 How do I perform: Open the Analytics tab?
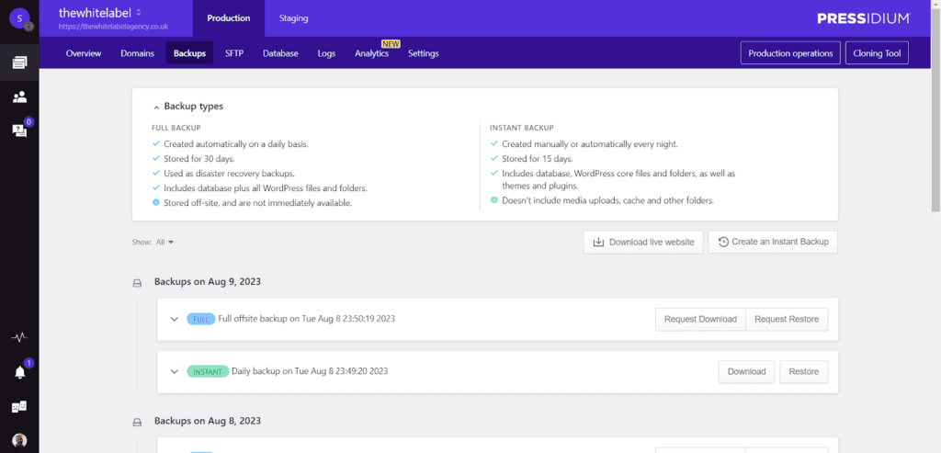point(371,53)
